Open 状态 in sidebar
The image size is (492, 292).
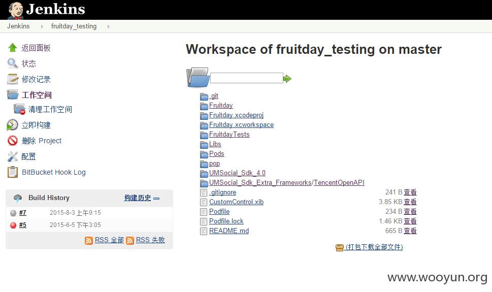coord(28,63)
